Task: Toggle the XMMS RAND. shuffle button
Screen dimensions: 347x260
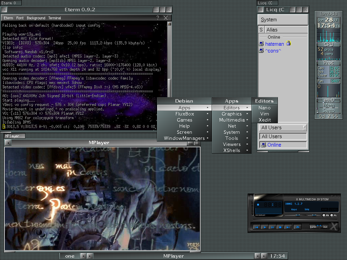Action: click(313, 226)
